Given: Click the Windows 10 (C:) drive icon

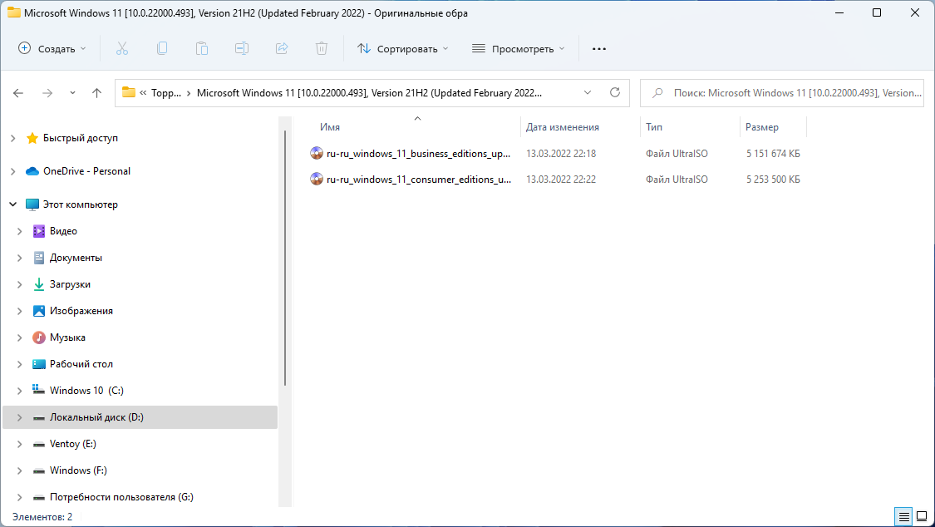Looking at the screenshot, I should tap(39, 390).
